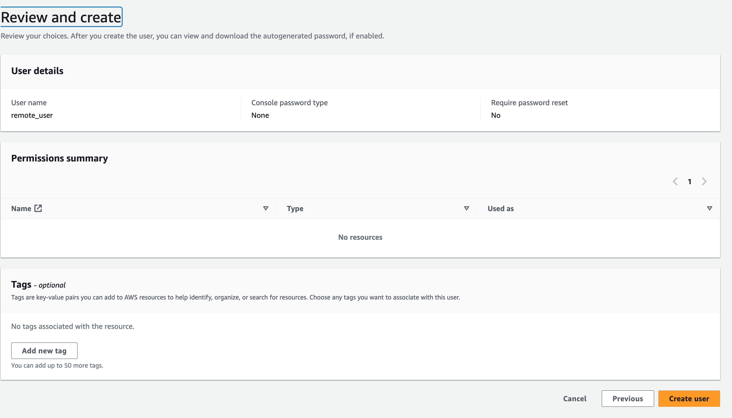732x418 pixels.
Task: Click the Name external link icon
Action: 38,208
